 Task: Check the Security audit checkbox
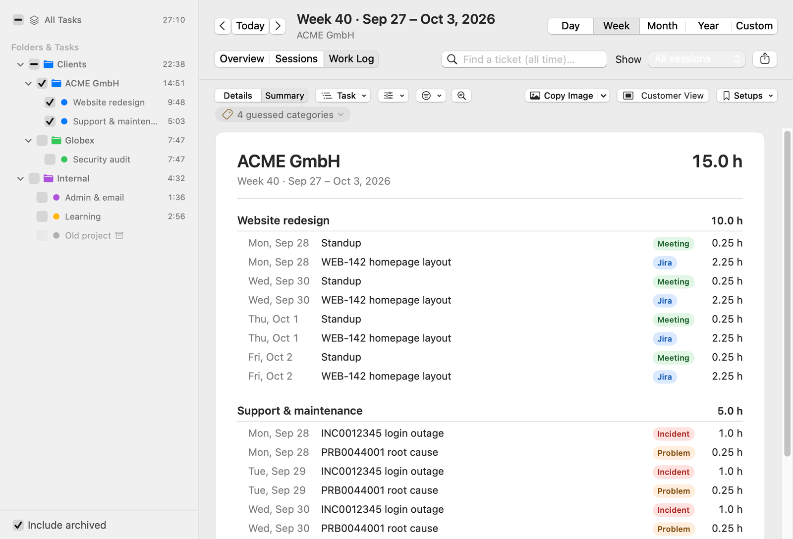[x=50, y=160]
